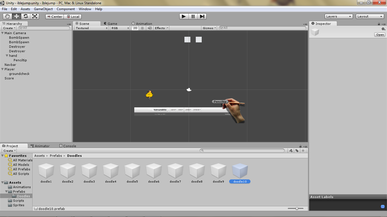
Task: Click the star Save Search icon
Action: point(303,151)
